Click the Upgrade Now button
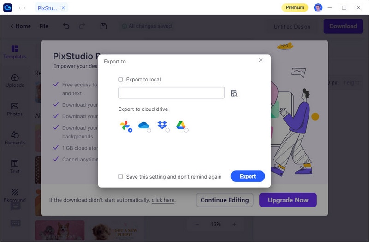The height and width of the screenshot is (242, 369). click(x=288, y=200)
